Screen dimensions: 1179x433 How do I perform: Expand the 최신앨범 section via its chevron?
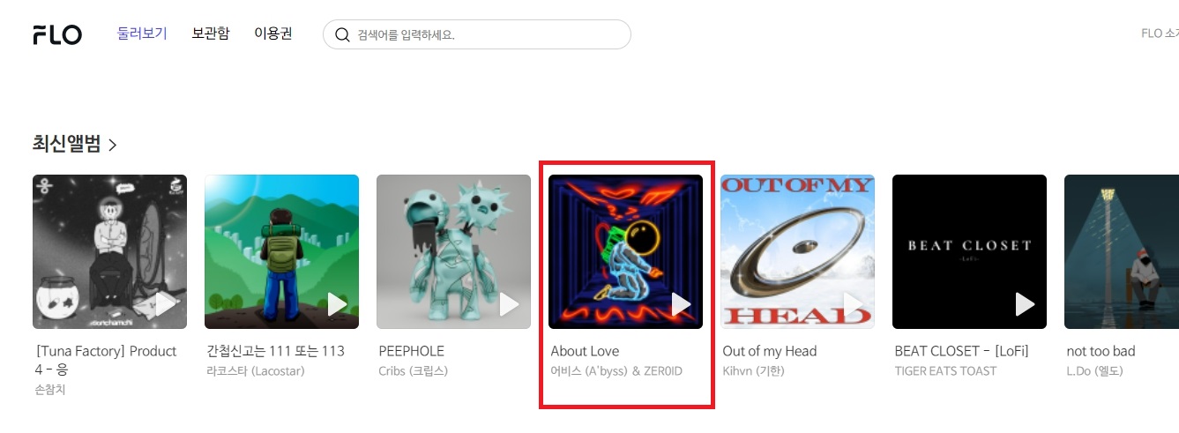[112, 146]
